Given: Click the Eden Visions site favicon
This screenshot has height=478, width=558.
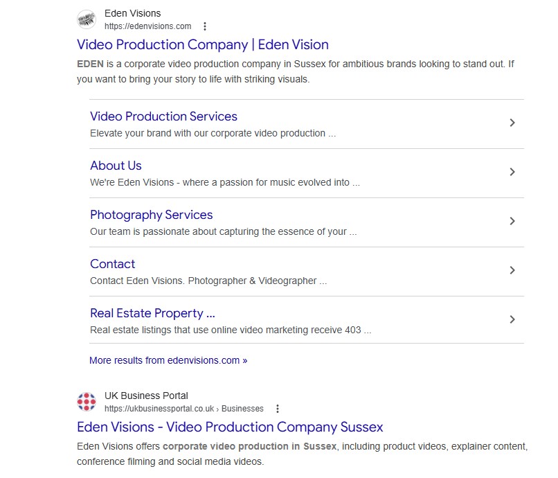Looking at the screenshot, I should click(87, 19).
